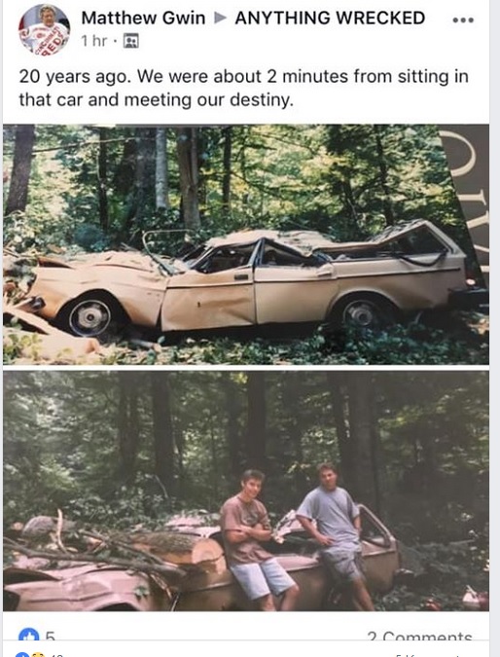The height and width of the screenshot is (657, 500).
Task: Click the reaction count beside the laughing emoji
Action: click(x=55, y=654)
